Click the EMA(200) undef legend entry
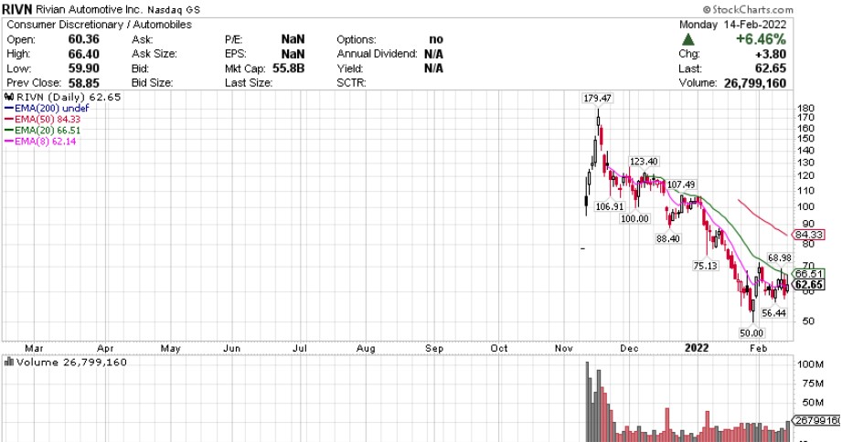 [x=47, y=108]
